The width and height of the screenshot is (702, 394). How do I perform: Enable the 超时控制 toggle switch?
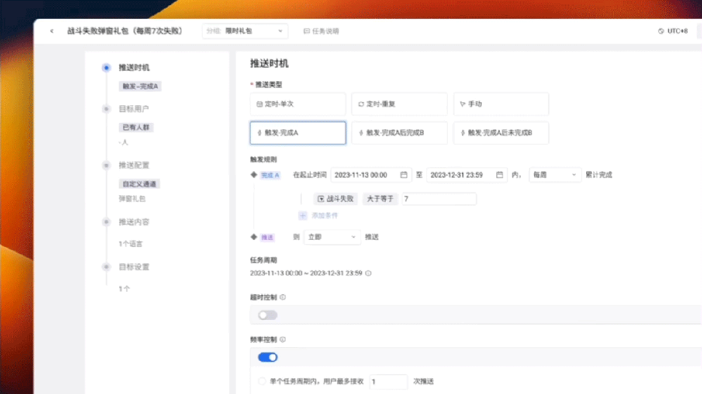(269, 315)
